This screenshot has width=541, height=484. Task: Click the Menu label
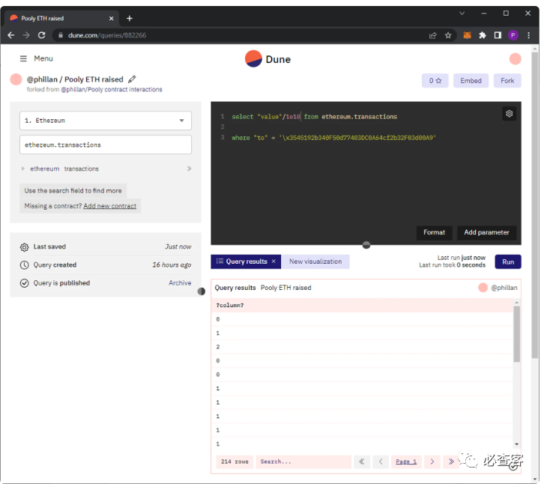(43, 58)
